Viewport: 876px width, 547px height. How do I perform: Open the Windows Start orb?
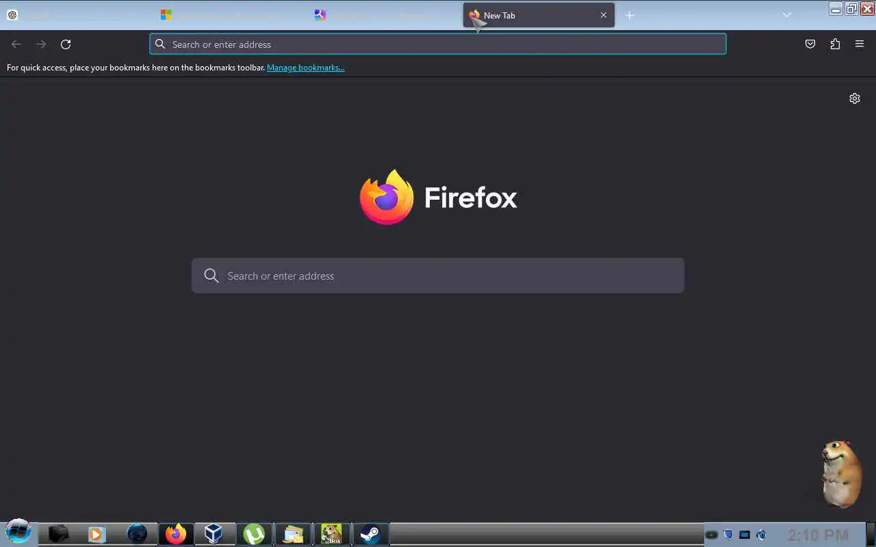[18, 532]
